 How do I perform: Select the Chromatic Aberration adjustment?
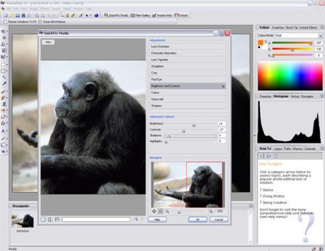(188, 53)
